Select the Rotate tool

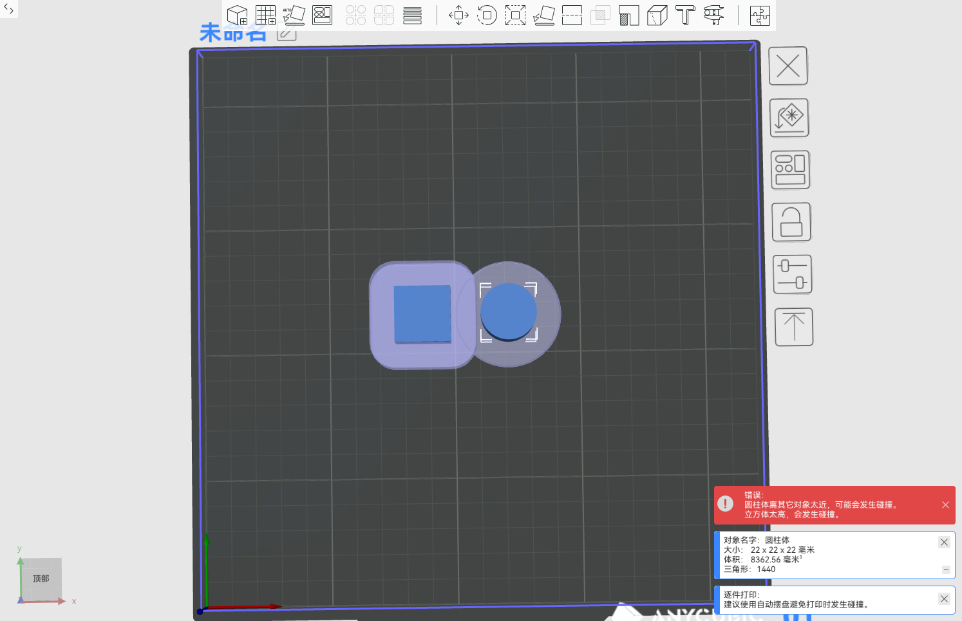tap(487, 15)
